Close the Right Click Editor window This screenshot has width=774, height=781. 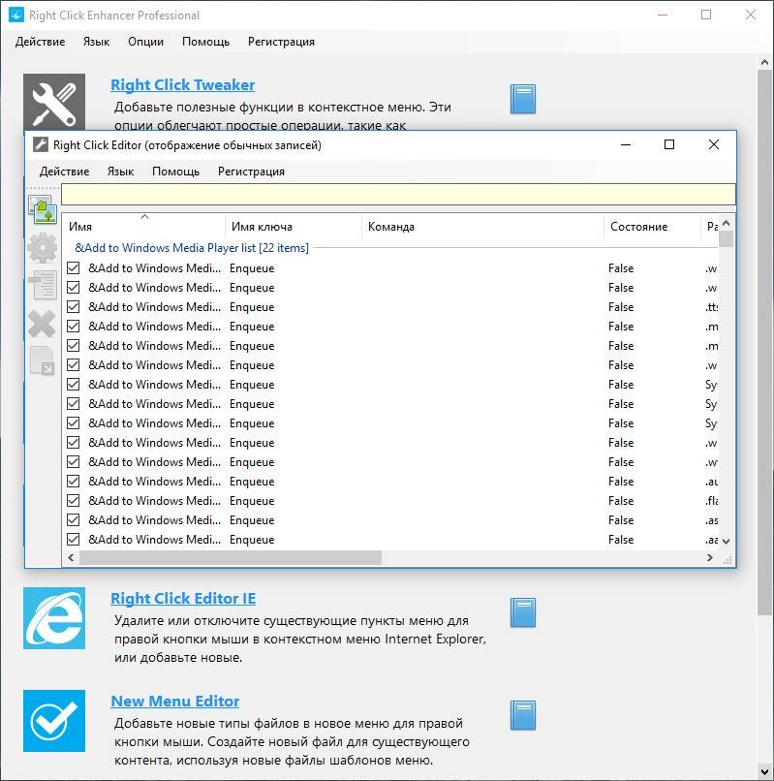714,144
